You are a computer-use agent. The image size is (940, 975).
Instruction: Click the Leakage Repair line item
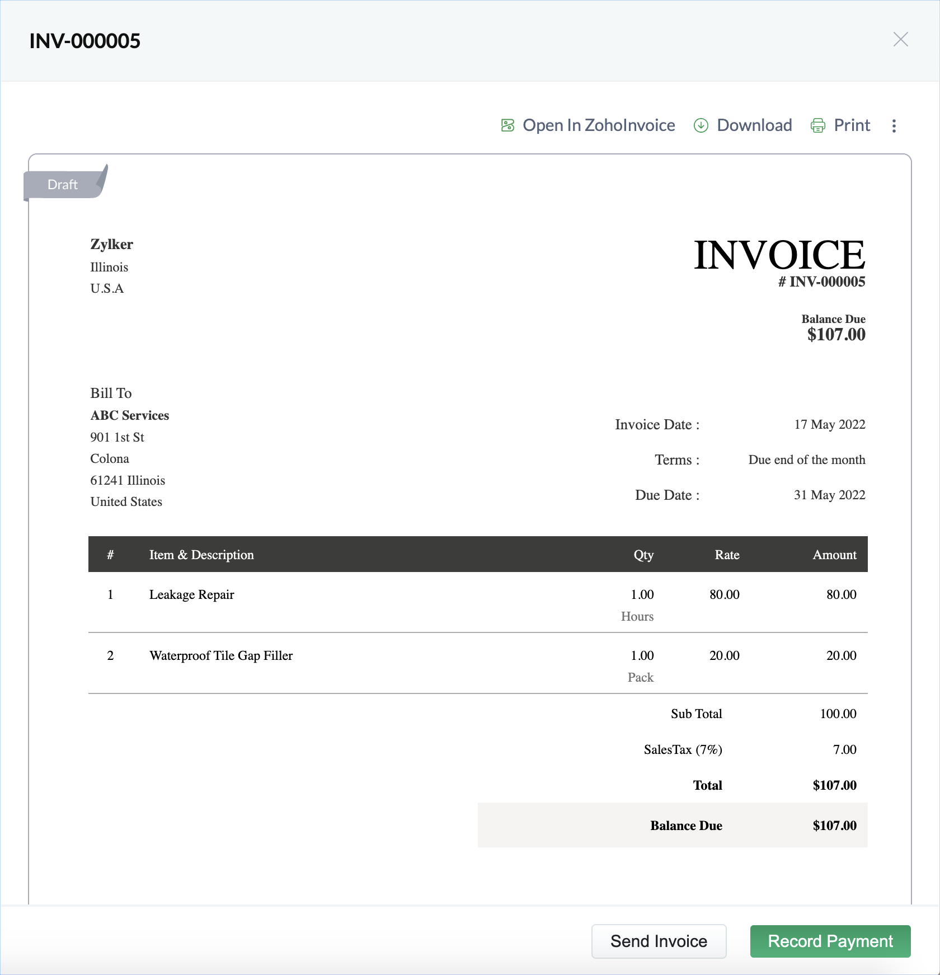coord(191,594)
